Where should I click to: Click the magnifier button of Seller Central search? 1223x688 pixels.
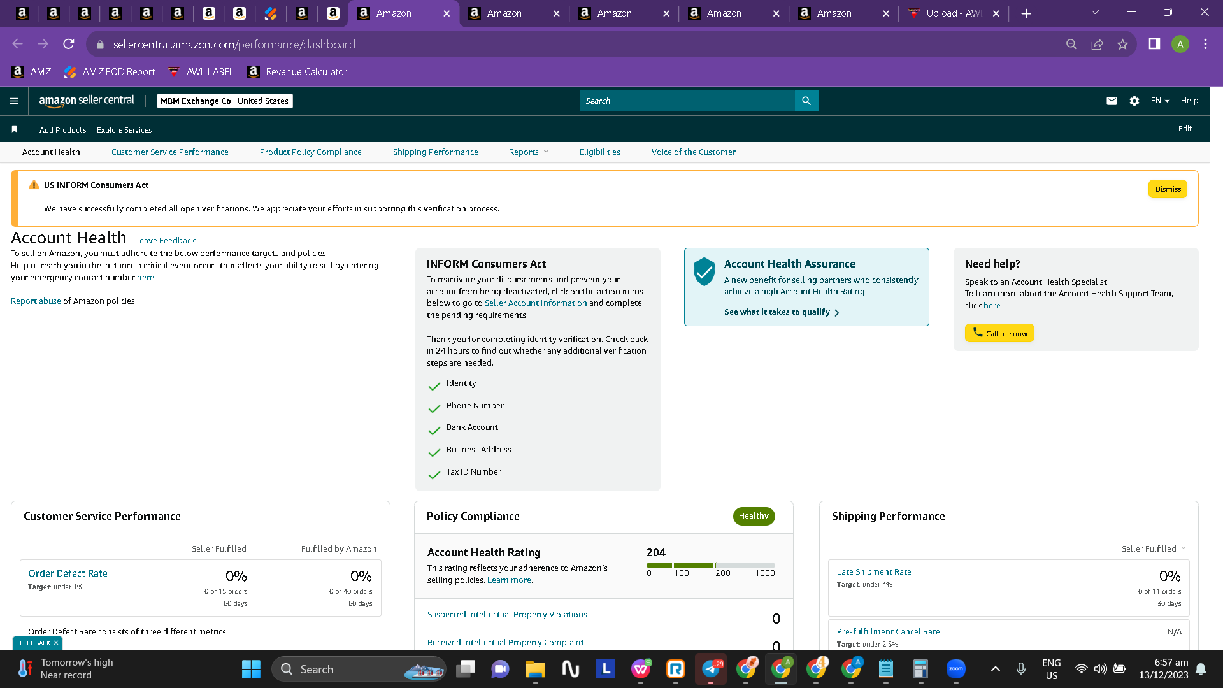pyautogui.click(x=806, y=101)
